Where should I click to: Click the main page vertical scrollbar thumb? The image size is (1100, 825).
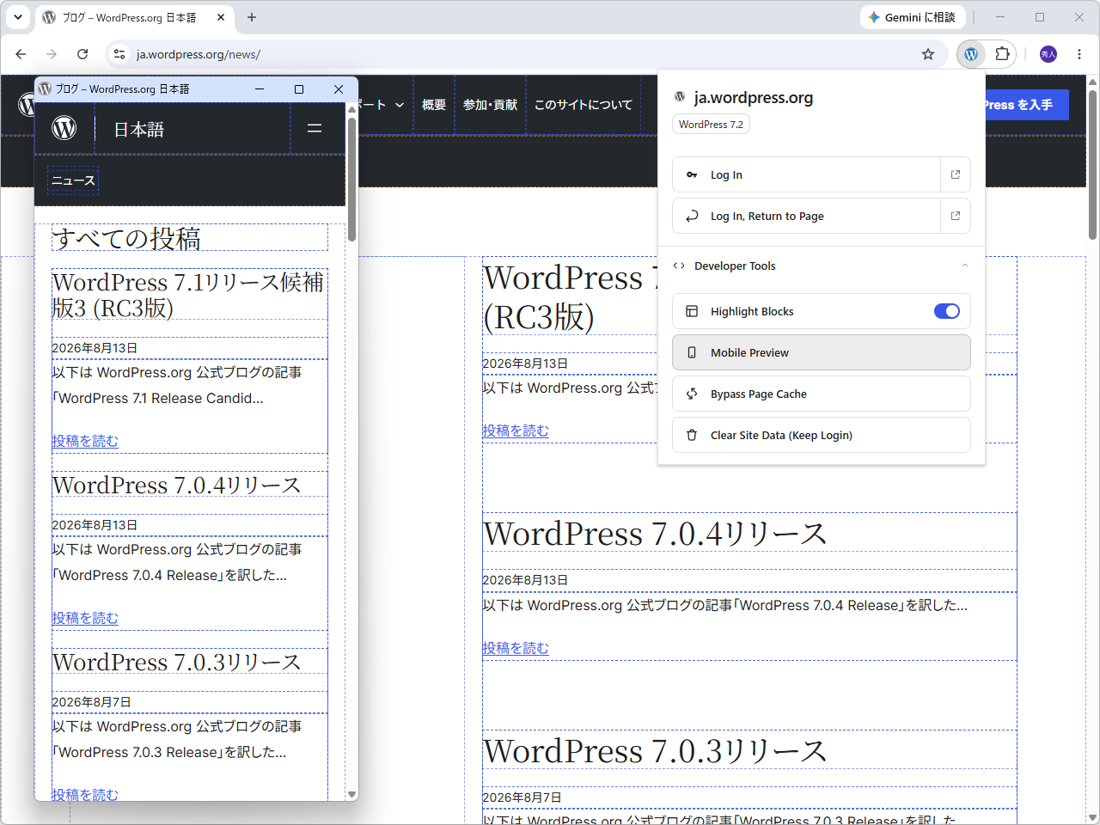click(1092, 163)
